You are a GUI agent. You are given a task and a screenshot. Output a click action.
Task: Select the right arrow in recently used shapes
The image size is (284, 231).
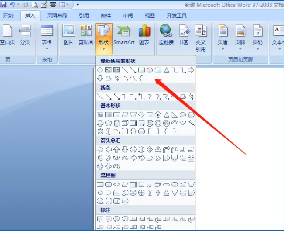coord(191,70)
